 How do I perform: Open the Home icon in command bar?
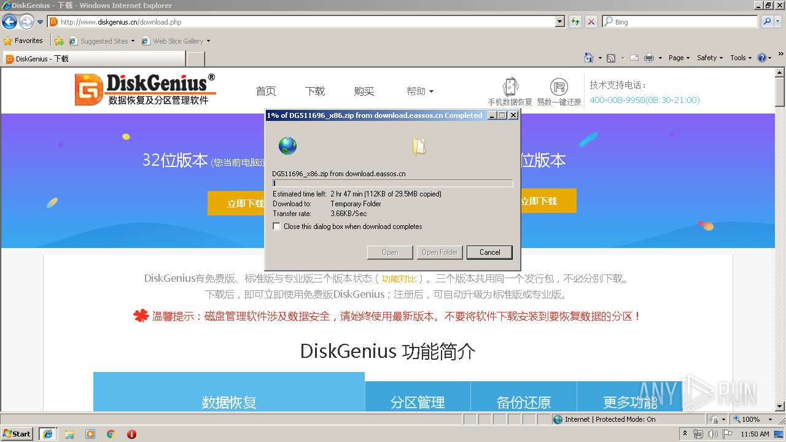(x=589, y=58)
